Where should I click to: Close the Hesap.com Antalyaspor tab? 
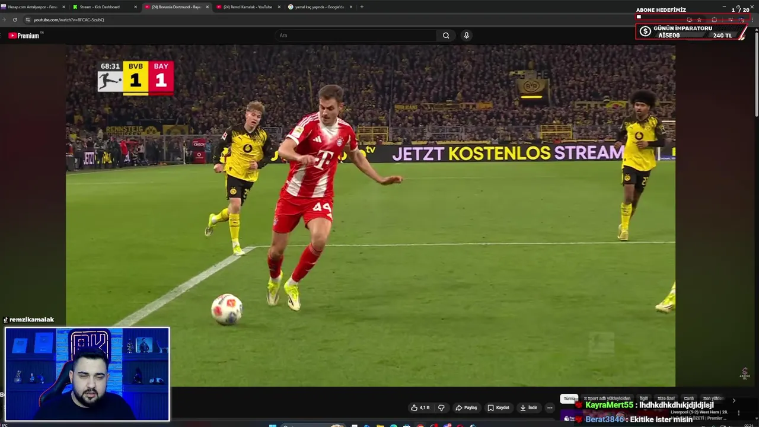[x=63, y=7]
